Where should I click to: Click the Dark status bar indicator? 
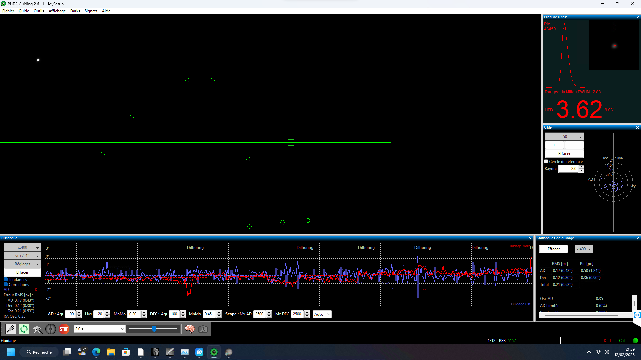[x=608, y=341]
